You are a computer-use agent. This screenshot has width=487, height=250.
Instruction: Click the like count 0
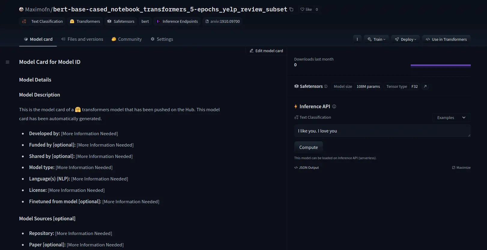click(x=317, y=9)
